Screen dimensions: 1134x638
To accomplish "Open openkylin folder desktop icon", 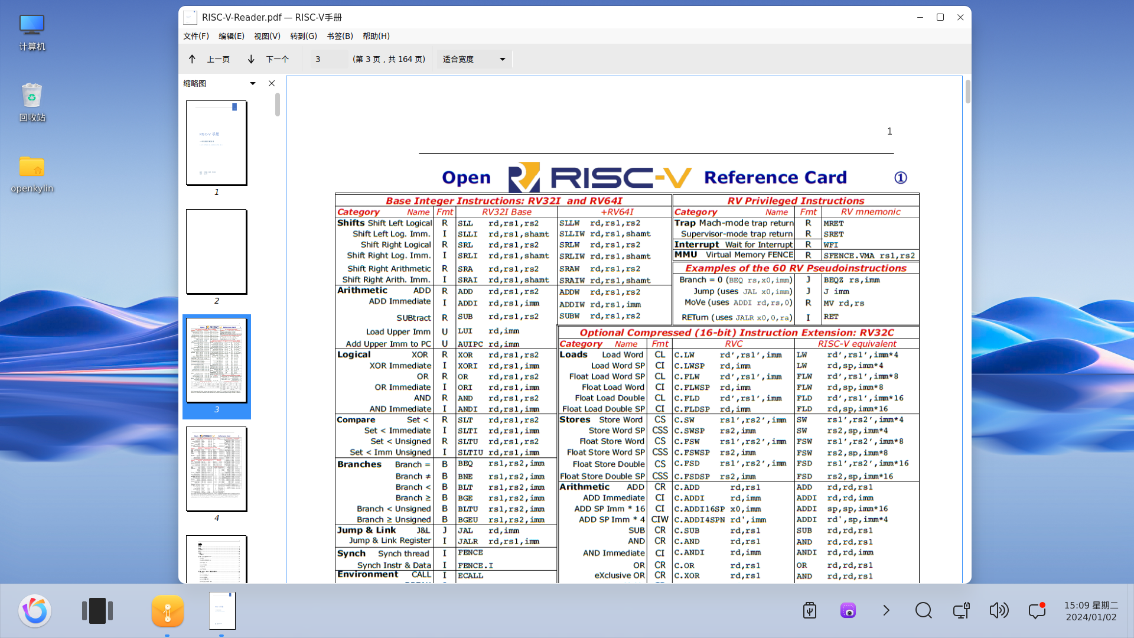I will pos(32,174).
